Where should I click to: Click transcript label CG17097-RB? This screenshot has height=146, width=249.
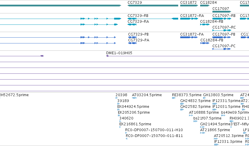pyautogui.click(x=224, y=16)
